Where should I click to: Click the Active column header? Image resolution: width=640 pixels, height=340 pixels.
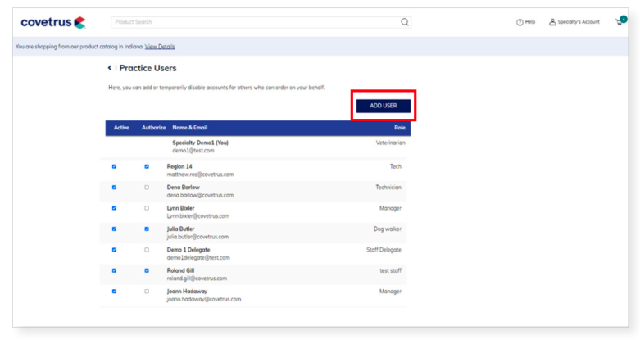pyautogui.click(x=121, y=128)
